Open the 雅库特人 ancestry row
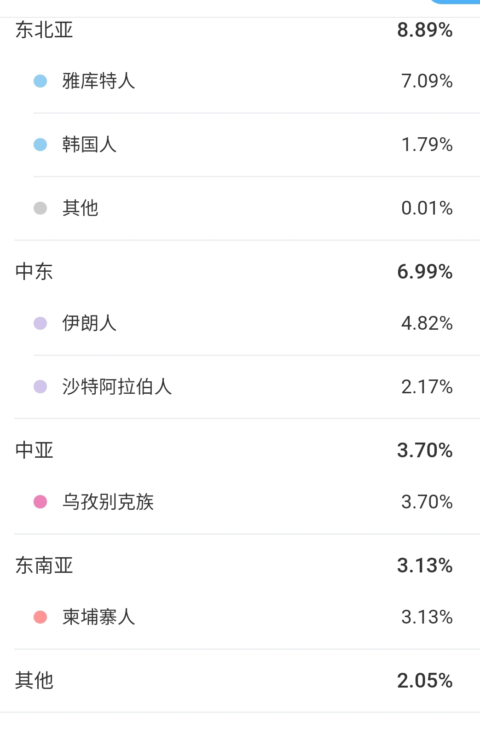480x735 pixels. 247,81
